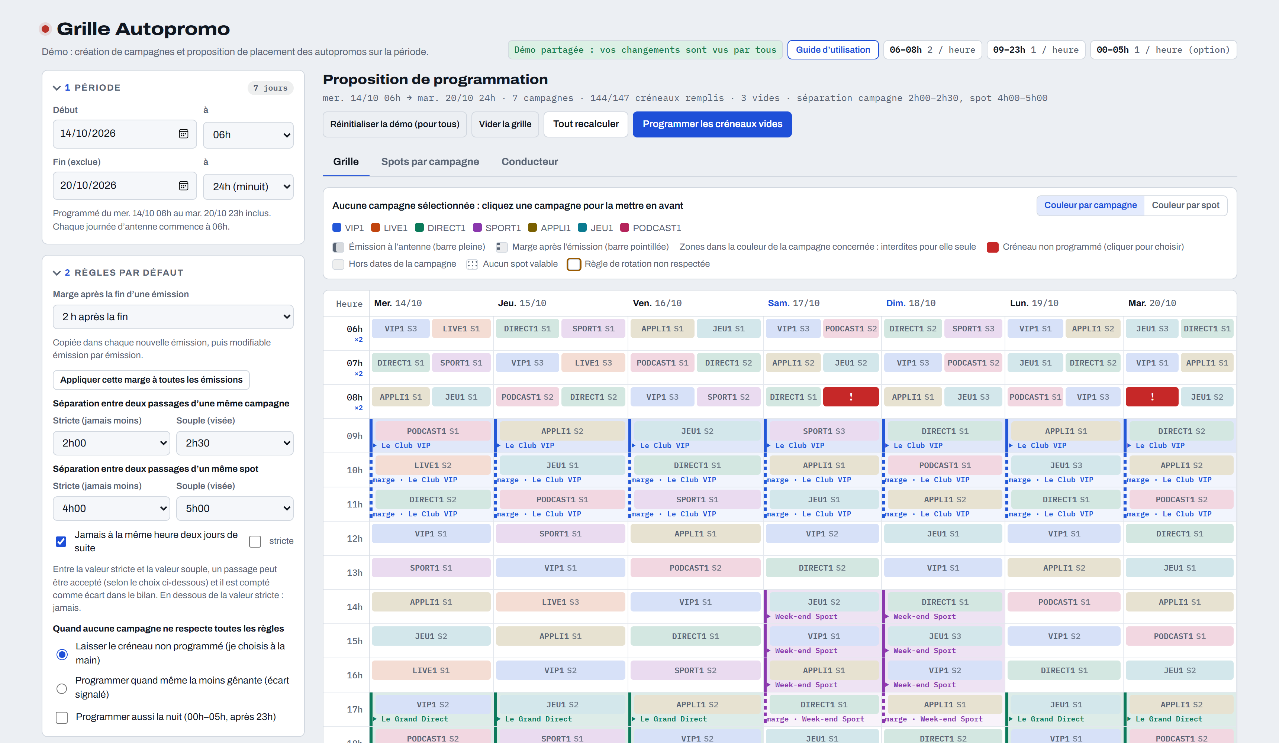1279x743 pixels.
Task: Click 'Vider la grille' button
Action: [505, 124]
